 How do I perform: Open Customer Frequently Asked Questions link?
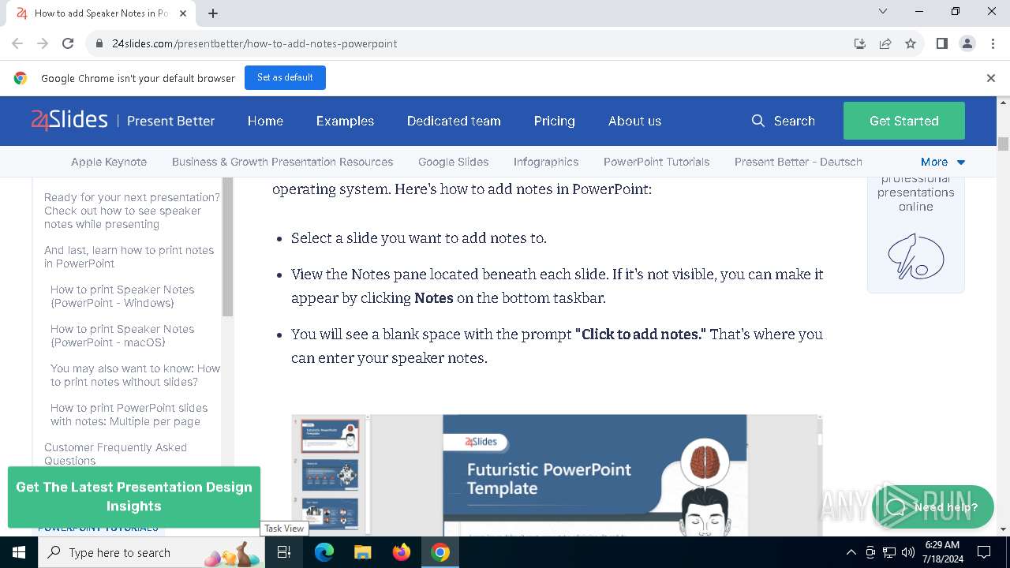[115, 454]
